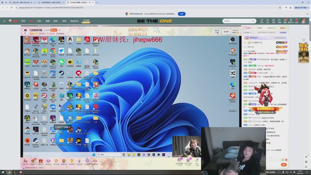Open the user avatar in navbar
This screenshot has width=311, height=175.
(303, 21)
